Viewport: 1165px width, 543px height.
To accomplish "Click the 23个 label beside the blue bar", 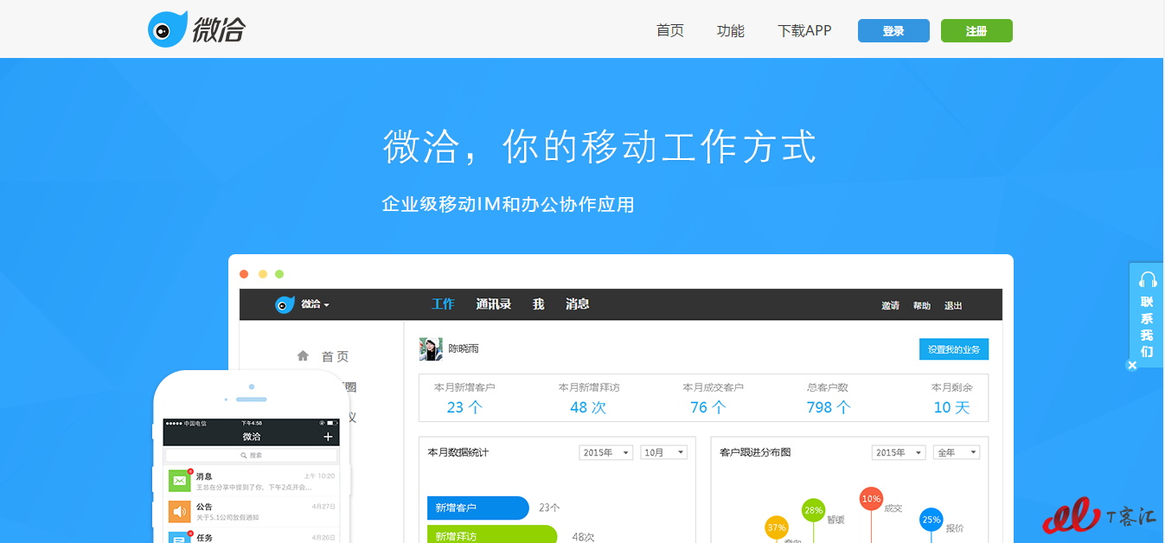I will click(549, 508).
